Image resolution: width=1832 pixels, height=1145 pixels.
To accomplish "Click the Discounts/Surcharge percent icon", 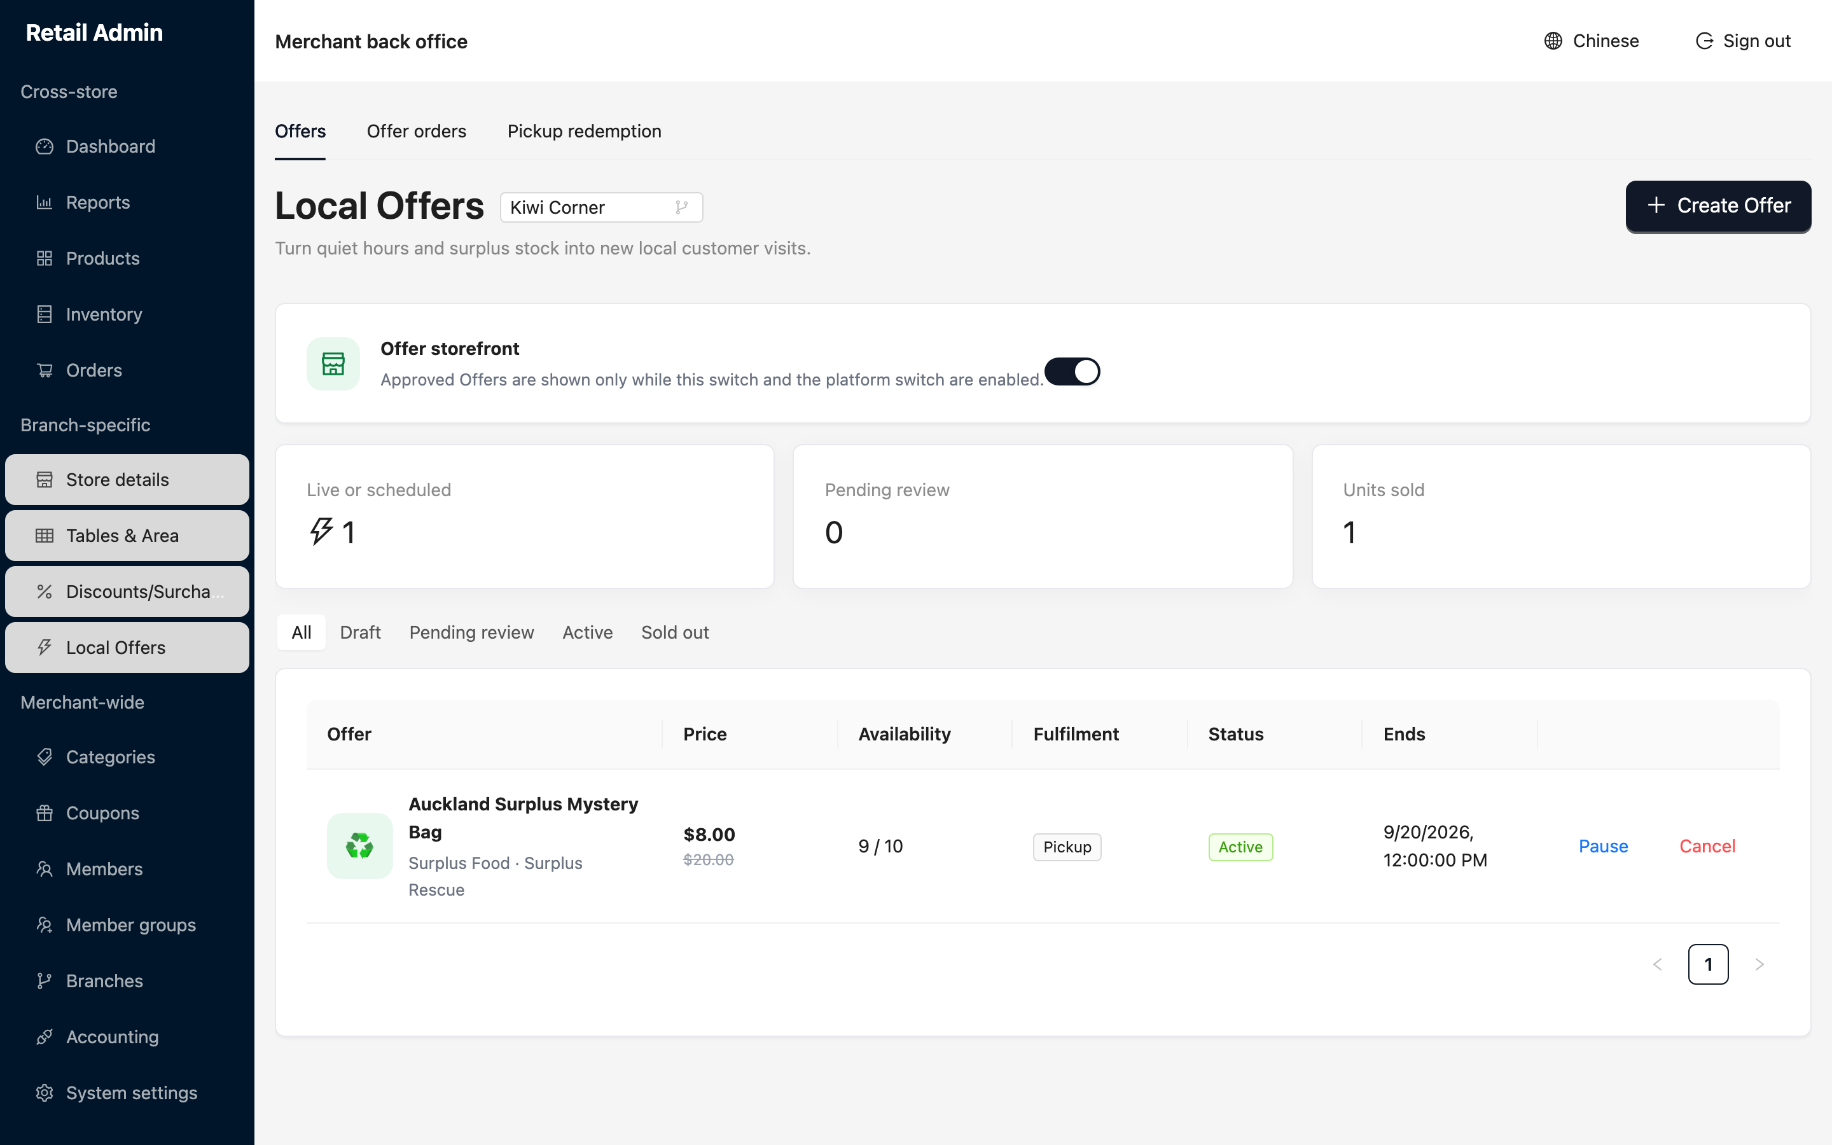I will (x=45, y=592).
